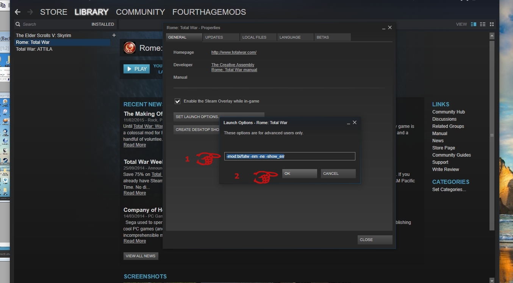Open The Creative Assembly developer link

(233, 65)
